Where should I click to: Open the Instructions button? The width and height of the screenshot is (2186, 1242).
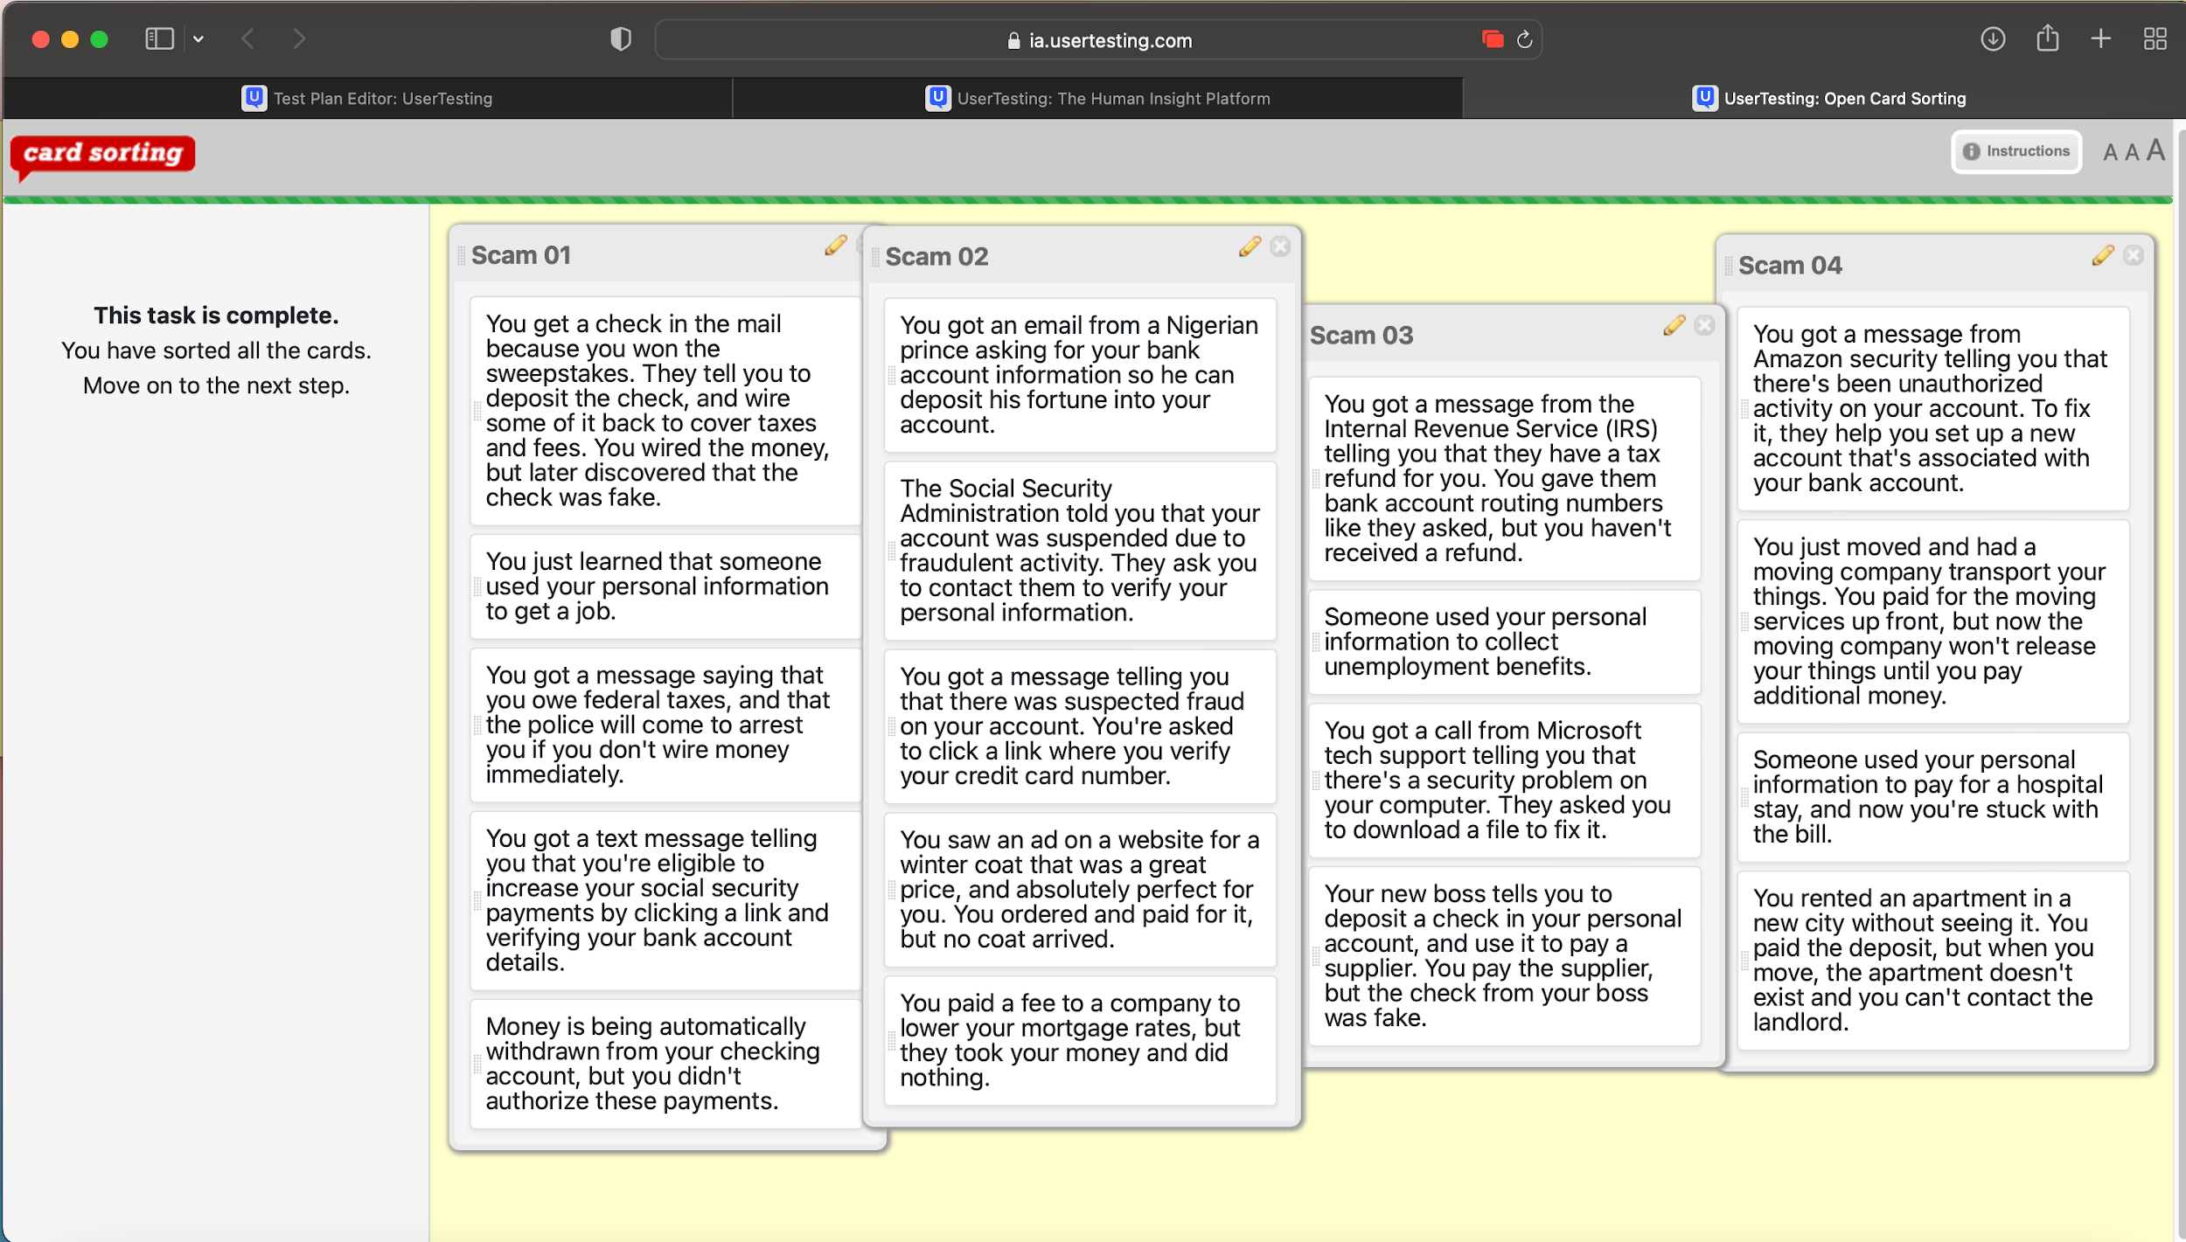point(2016,151)
